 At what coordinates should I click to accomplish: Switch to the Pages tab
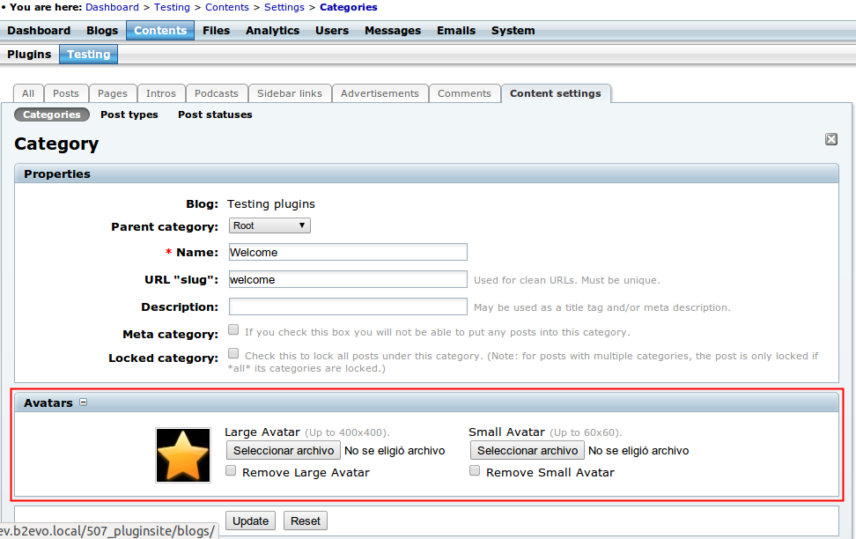pyautogui.click(x=113, y=93)
